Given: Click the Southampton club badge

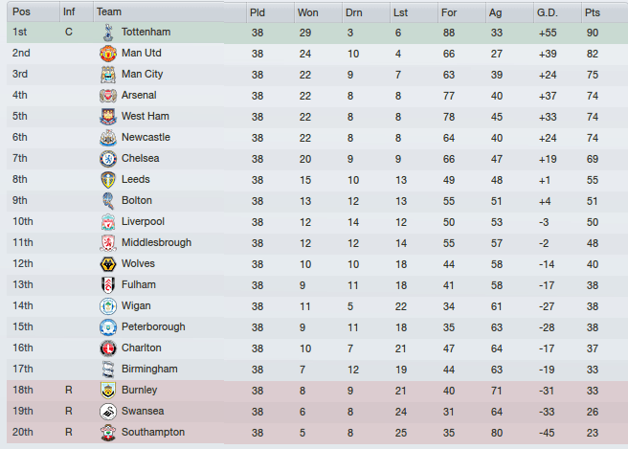Looking at the screenshot, I should click(x=108, y=433).
